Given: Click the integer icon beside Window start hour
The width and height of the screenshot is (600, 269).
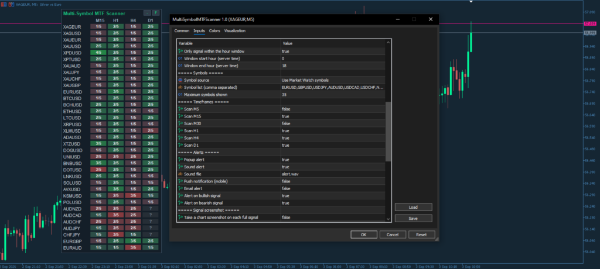Looking at the screenshot, I should tap(180, 58).
